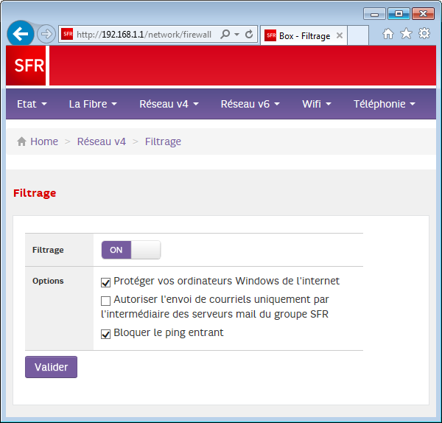Enable the SFR mail servers only checkbox
The height and width of the screenshot is (423, 442).
[x=106, y=301]
